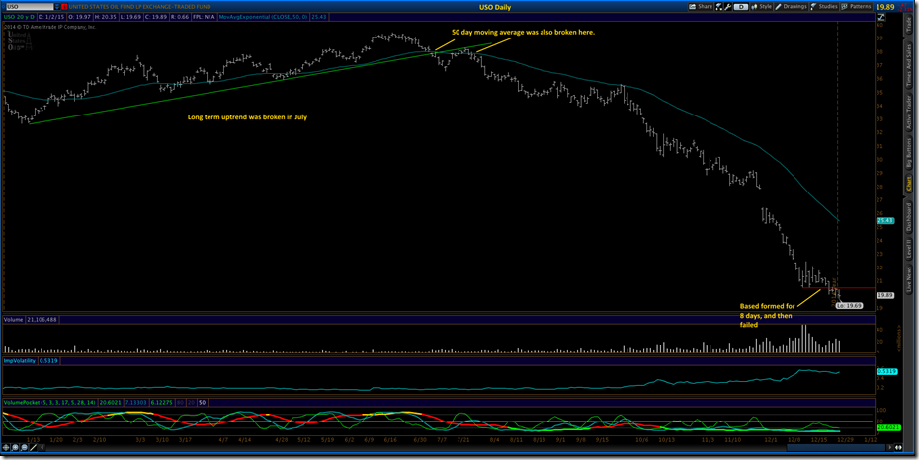This screenshot has height=460, width=919.
Task: Click the red indicator next to symbol
Action: (64, 7)
